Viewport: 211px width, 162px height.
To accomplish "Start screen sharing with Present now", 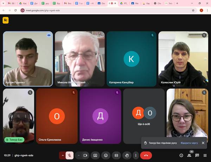I will click(95, 155).
